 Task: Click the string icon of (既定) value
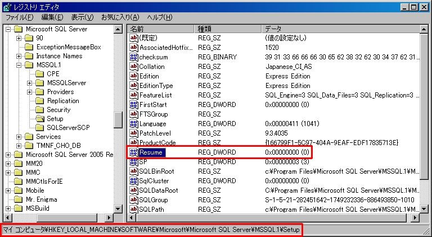coord(134,38)
